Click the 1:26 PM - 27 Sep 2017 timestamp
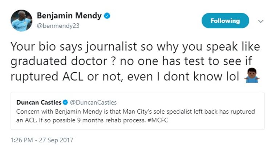Viewport: 279px width, 149px height. (42, 140)
